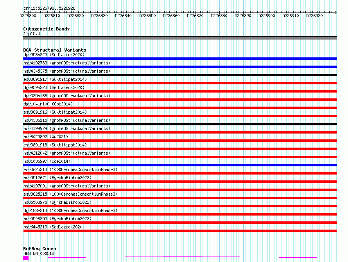Click the HBB|NM_000518 gene label
This screenshot has height=262, width=348.
(39, 253)
